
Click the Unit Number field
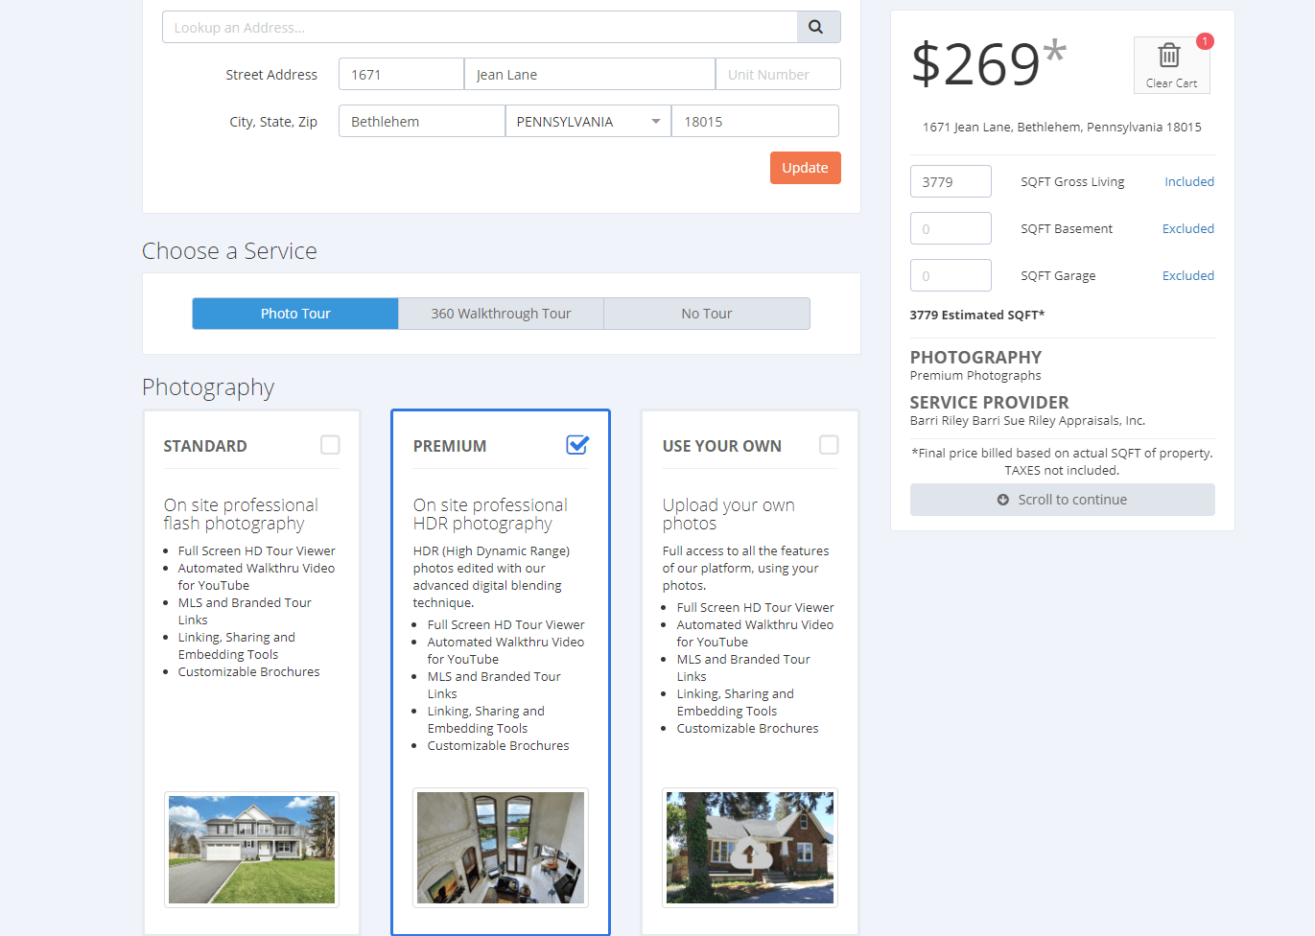click(x=778, y=75)
